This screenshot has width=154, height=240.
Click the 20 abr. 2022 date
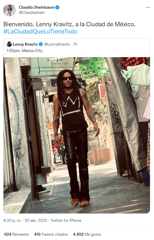pos(36,220)
